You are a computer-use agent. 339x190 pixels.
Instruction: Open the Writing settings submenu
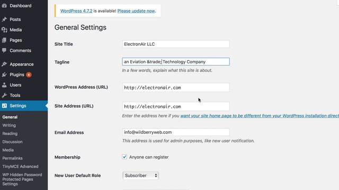point(9,125)
